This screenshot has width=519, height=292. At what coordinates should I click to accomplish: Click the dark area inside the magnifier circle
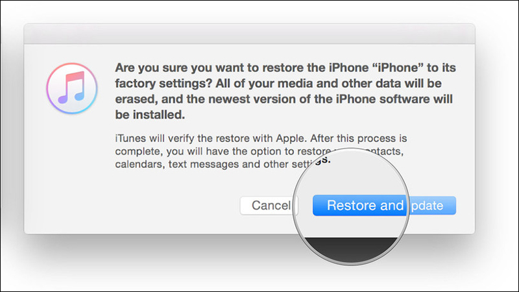(351, 249)
